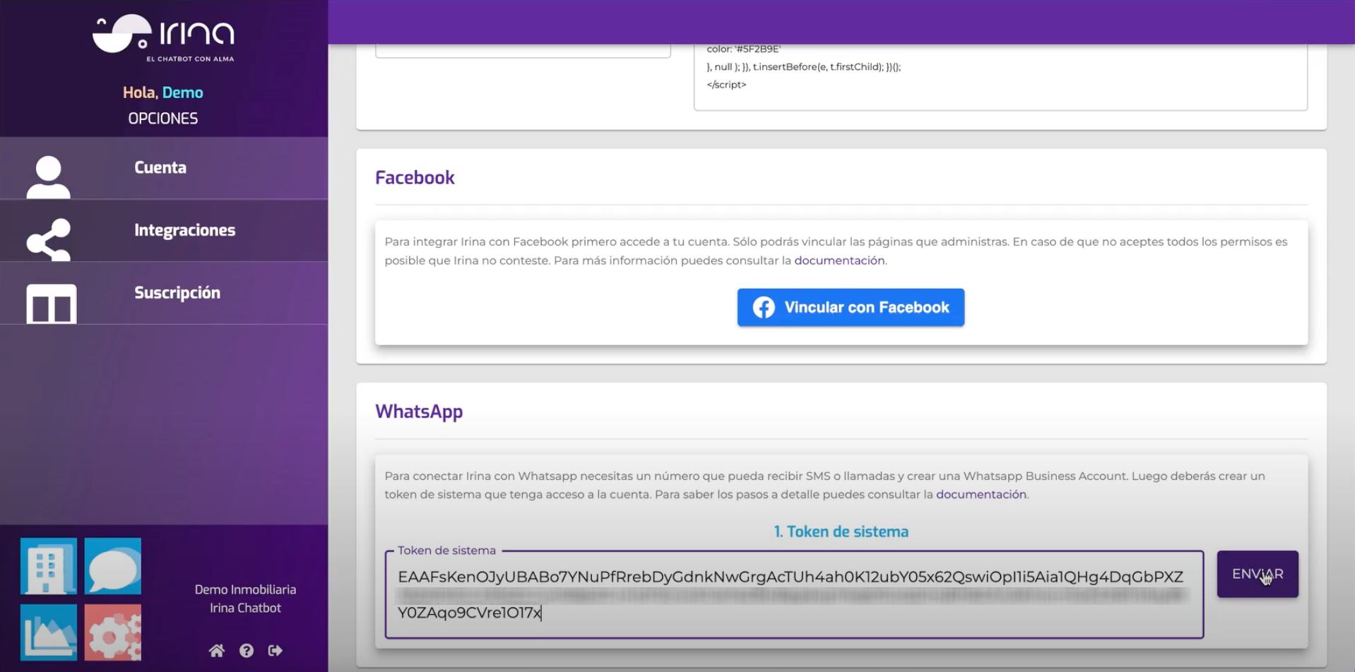Open the chart statistics tile icon
The height and width of the screenshot is (672, 1355).
click(x=49, y=632)
